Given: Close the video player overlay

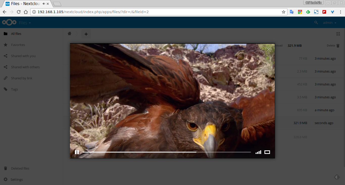Looking at the screenshot, I should pos(269,50).
